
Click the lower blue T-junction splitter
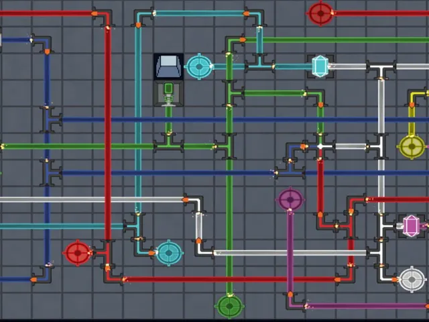[x=50, y=173]
